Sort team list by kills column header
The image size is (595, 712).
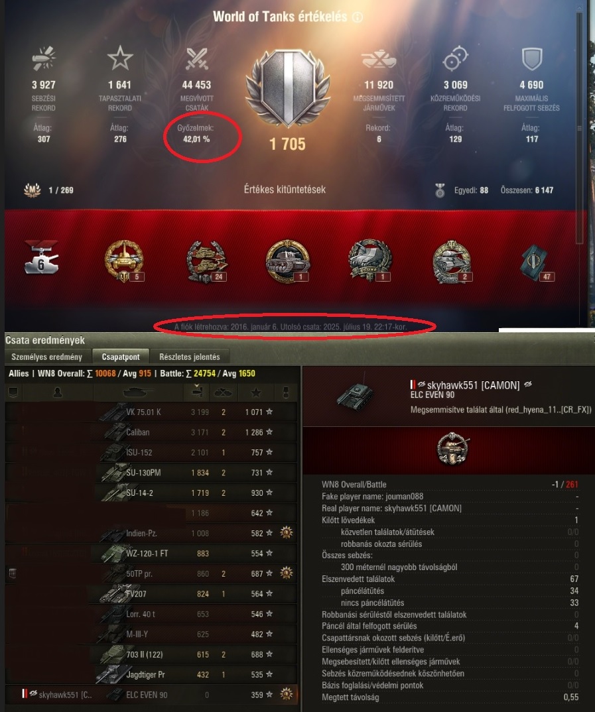click(223, 392)
